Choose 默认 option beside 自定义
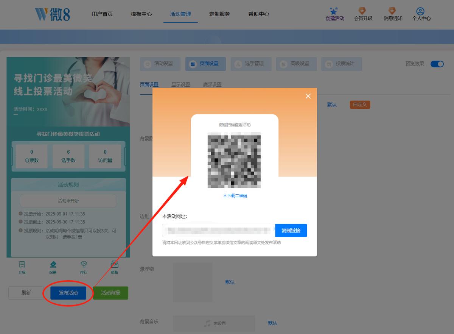 pos(332,105)
